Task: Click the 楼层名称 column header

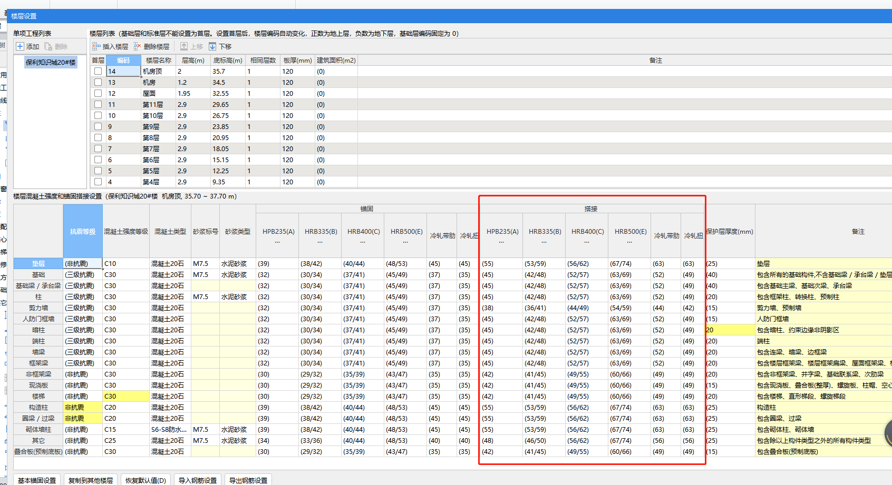Action: [x=159, y=60]
